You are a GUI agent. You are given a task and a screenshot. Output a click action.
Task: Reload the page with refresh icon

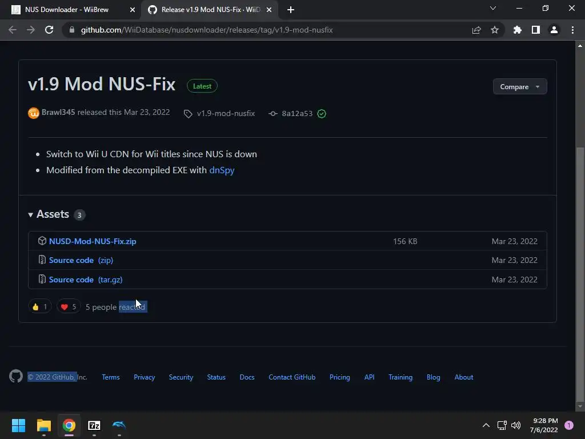click(49, 30)
